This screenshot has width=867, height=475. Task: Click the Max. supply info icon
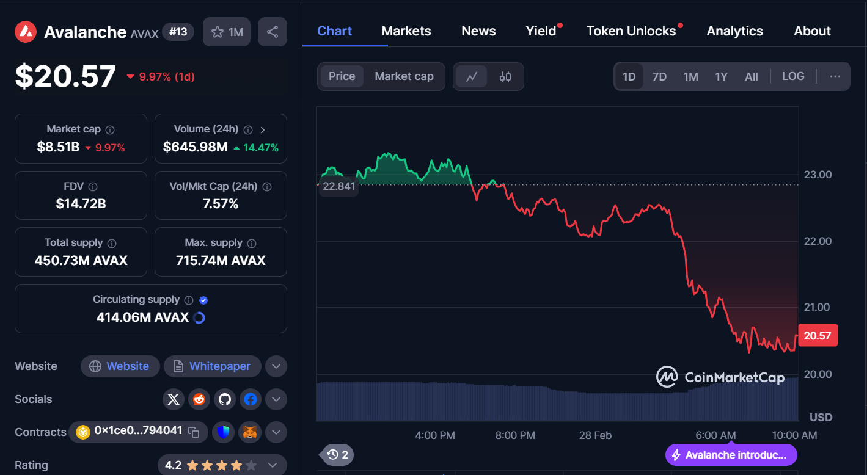(252, 243)
